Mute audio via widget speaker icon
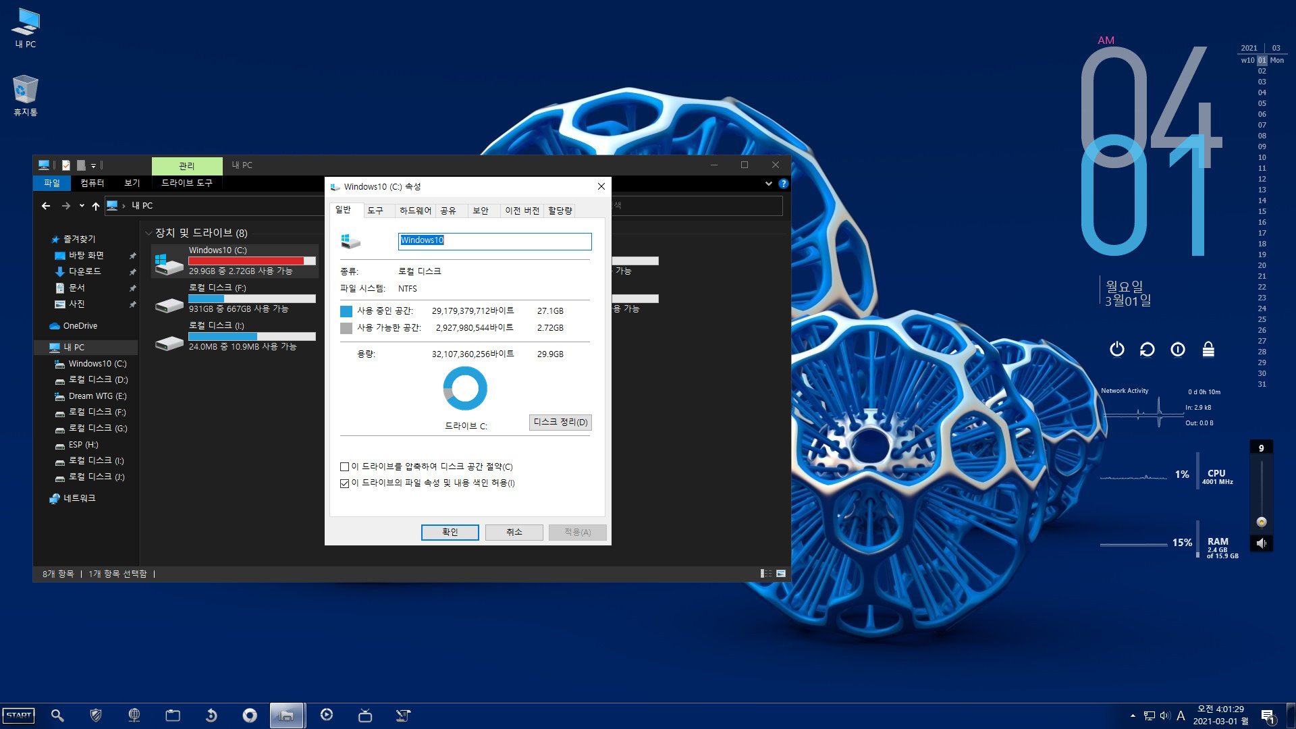 pyautogui.click(x=1261, y=543)
